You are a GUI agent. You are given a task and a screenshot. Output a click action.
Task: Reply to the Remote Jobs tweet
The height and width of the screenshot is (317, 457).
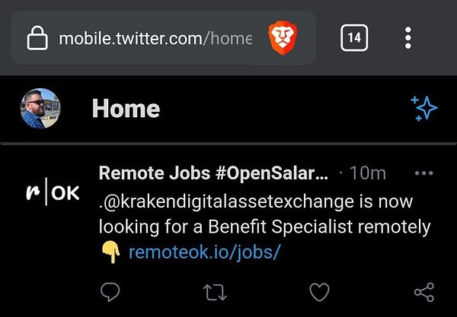pos(111,291)
